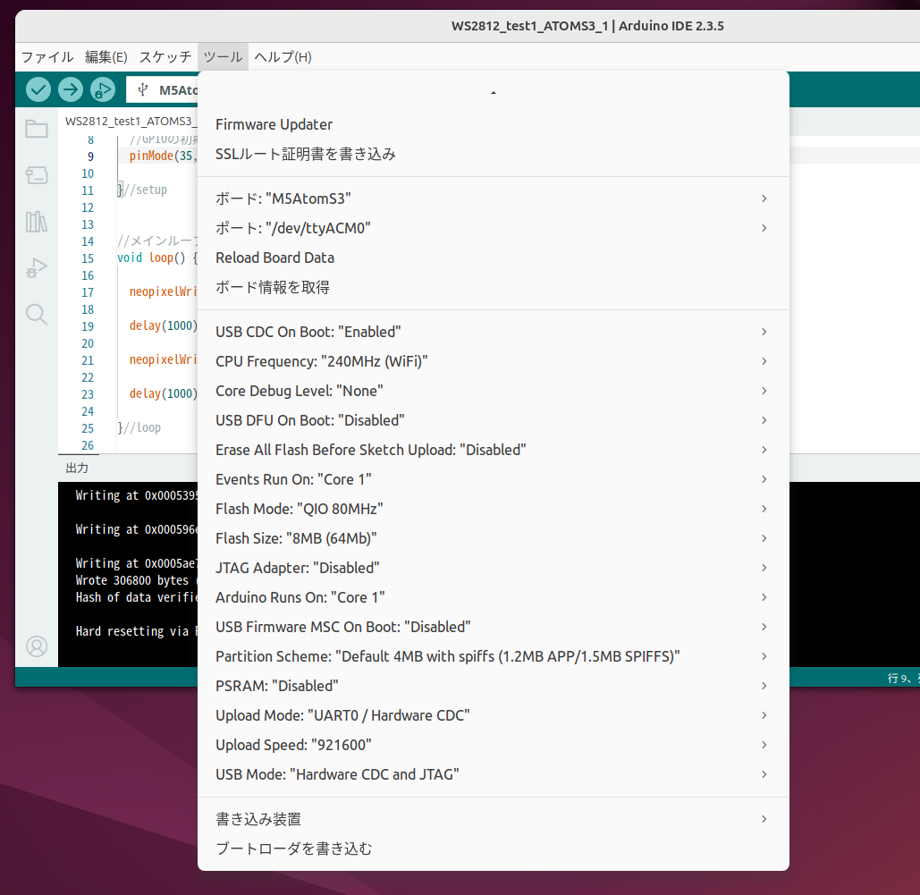Open the Search sidebar icon
Screen dimensions: 920x895
[x=36, y=314]
